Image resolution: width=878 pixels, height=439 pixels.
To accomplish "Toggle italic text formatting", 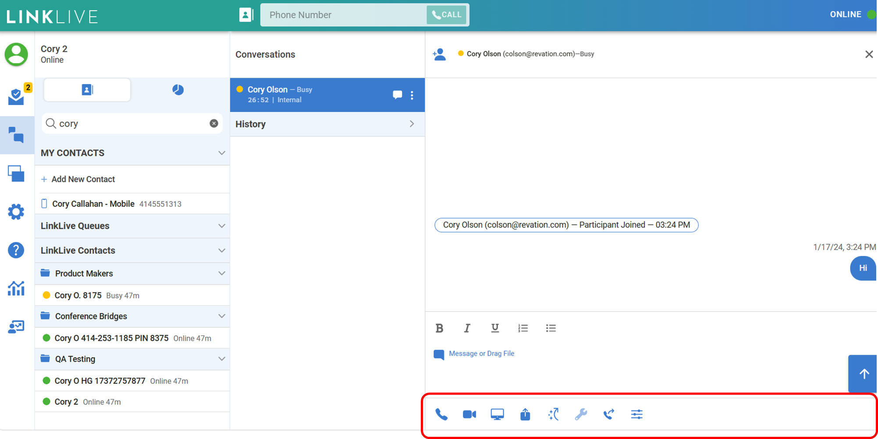I will coord(467,328).
